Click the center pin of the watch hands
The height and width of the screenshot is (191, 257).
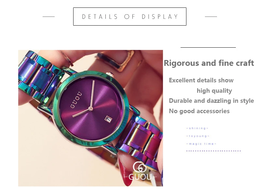tap(91, 109)
